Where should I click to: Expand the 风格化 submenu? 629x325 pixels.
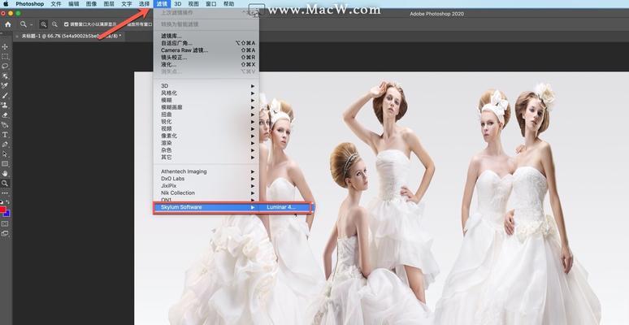(206, 93)
